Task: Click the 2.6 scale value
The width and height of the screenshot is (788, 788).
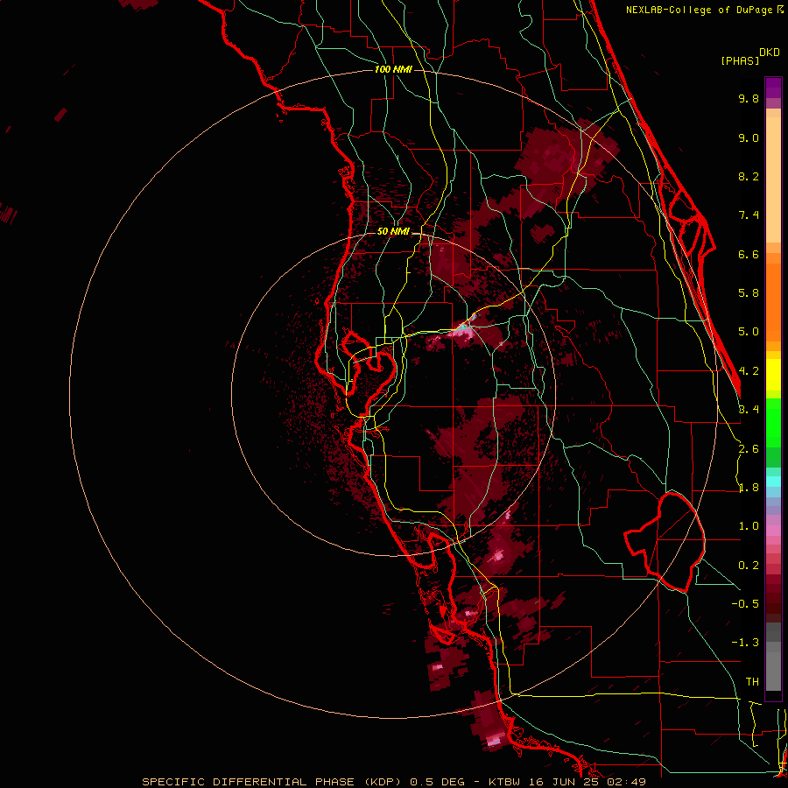Action: click(749, 449)
